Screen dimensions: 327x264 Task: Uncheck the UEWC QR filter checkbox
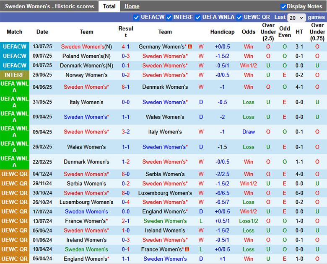pos(239,18)
